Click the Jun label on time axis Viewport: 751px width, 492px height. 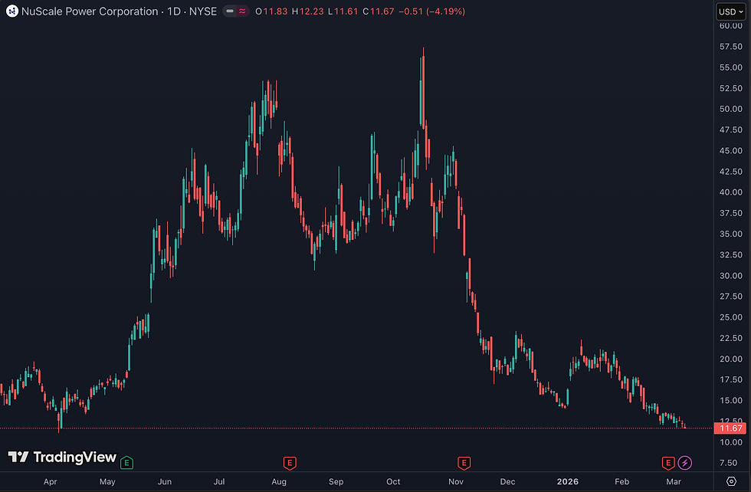pos(165,481)
